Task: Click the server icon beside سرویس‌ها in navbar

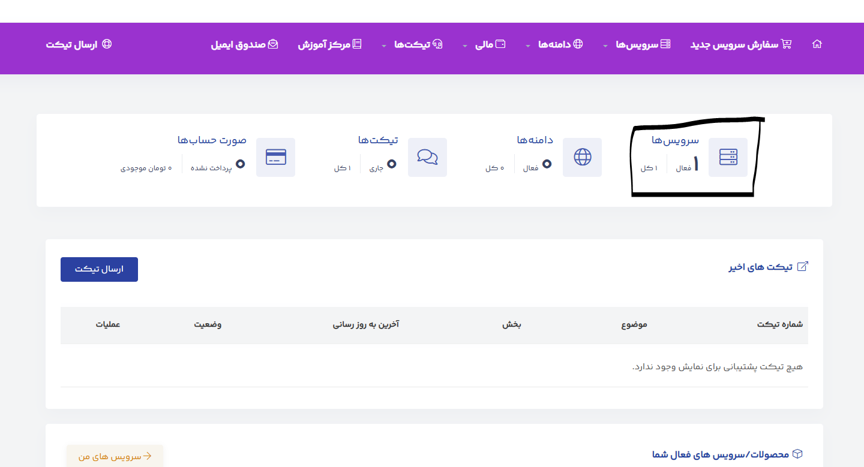Action: (x=665, y=44)
